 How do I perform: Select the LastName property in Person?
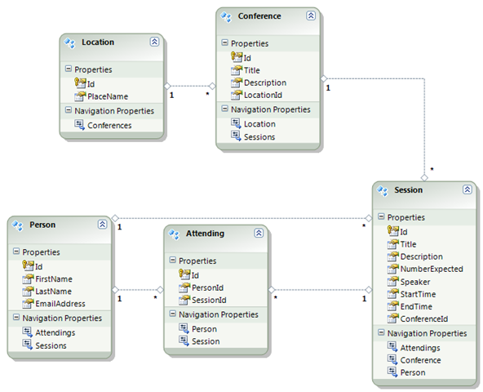(53, 292)
